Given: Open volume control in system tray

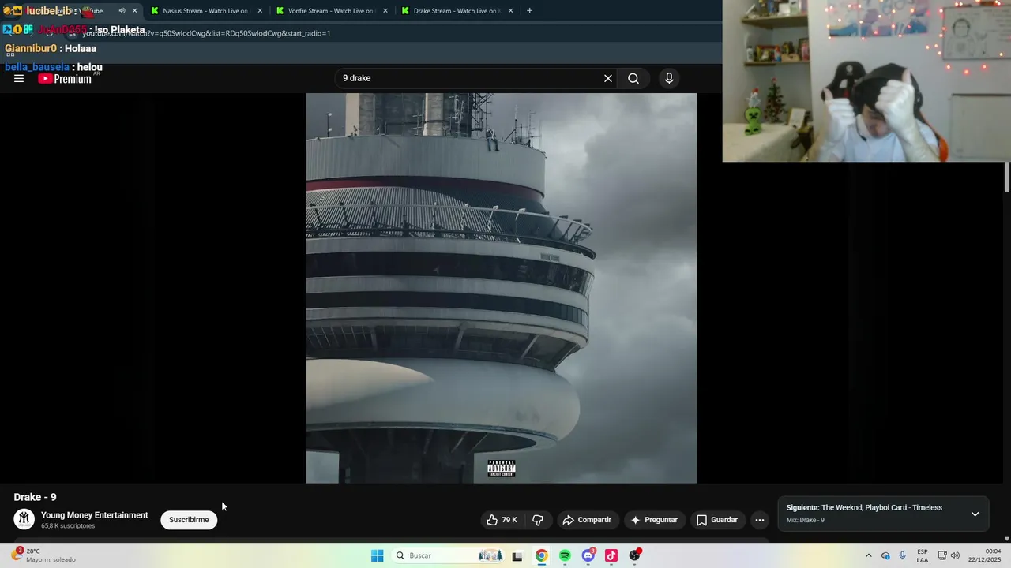Looking at the screenshot, I should pyautogui.click(x=956, y=555).
